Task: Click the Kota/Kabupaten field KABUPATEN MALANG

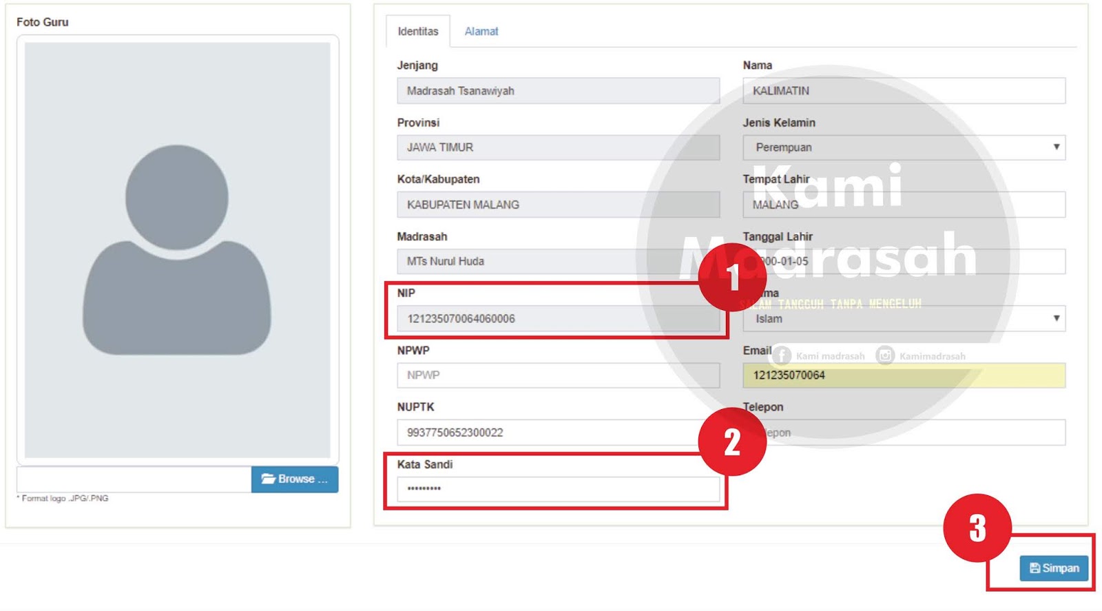Action: [x=559, y=205]
